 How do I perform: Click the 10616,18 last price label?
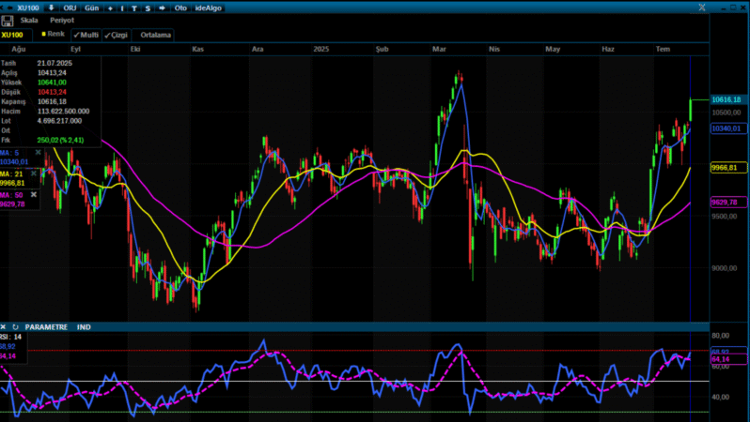tap(727, 99)
